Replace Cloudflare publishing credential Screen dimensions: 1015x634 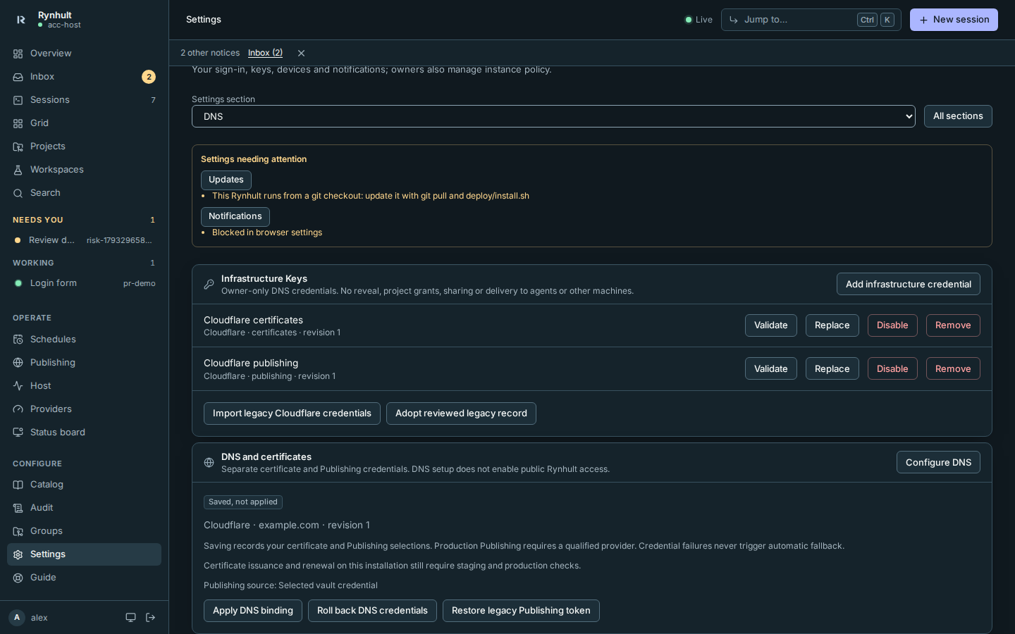pyautogui.click(x=832, y=368)
